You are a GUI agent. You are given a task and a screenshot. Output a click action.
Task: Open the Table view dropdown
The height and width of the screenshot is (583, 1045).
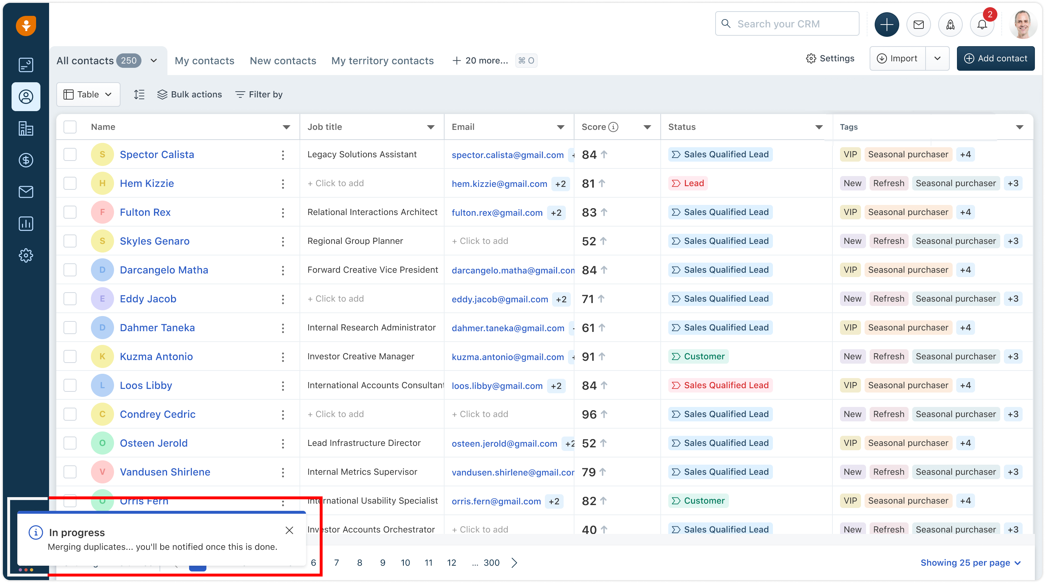point(88,95)
